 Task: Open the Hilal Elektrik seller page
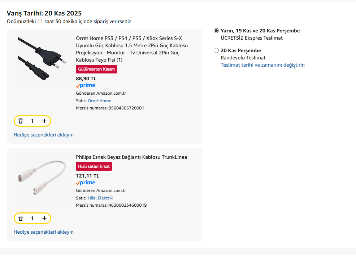(x=100, y=198)
